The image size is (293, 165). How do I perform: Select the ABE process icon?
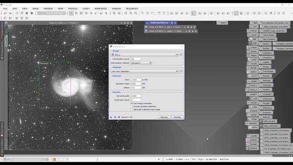253,39
